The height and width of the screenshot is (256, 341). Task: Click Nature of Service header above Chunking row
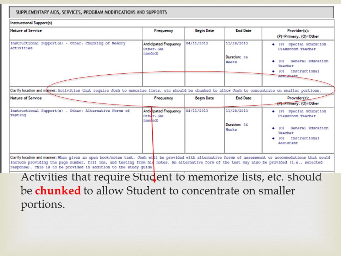26,31
